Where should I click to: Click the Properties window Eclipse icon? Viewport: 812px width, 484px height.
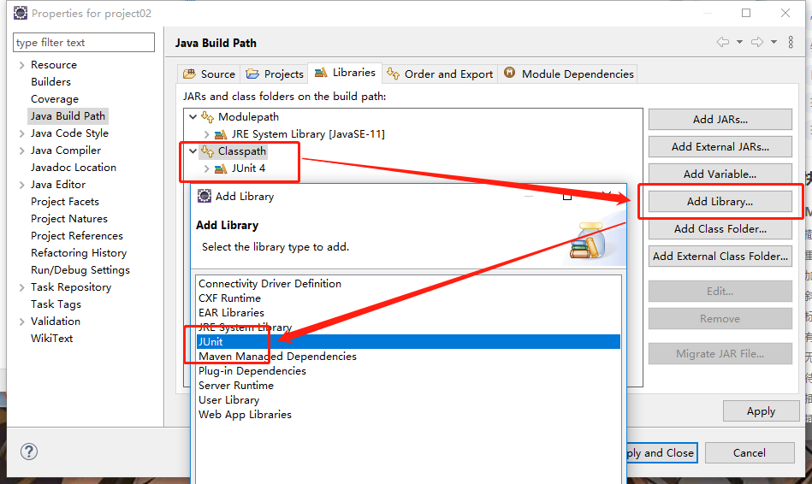pos(21,13)
